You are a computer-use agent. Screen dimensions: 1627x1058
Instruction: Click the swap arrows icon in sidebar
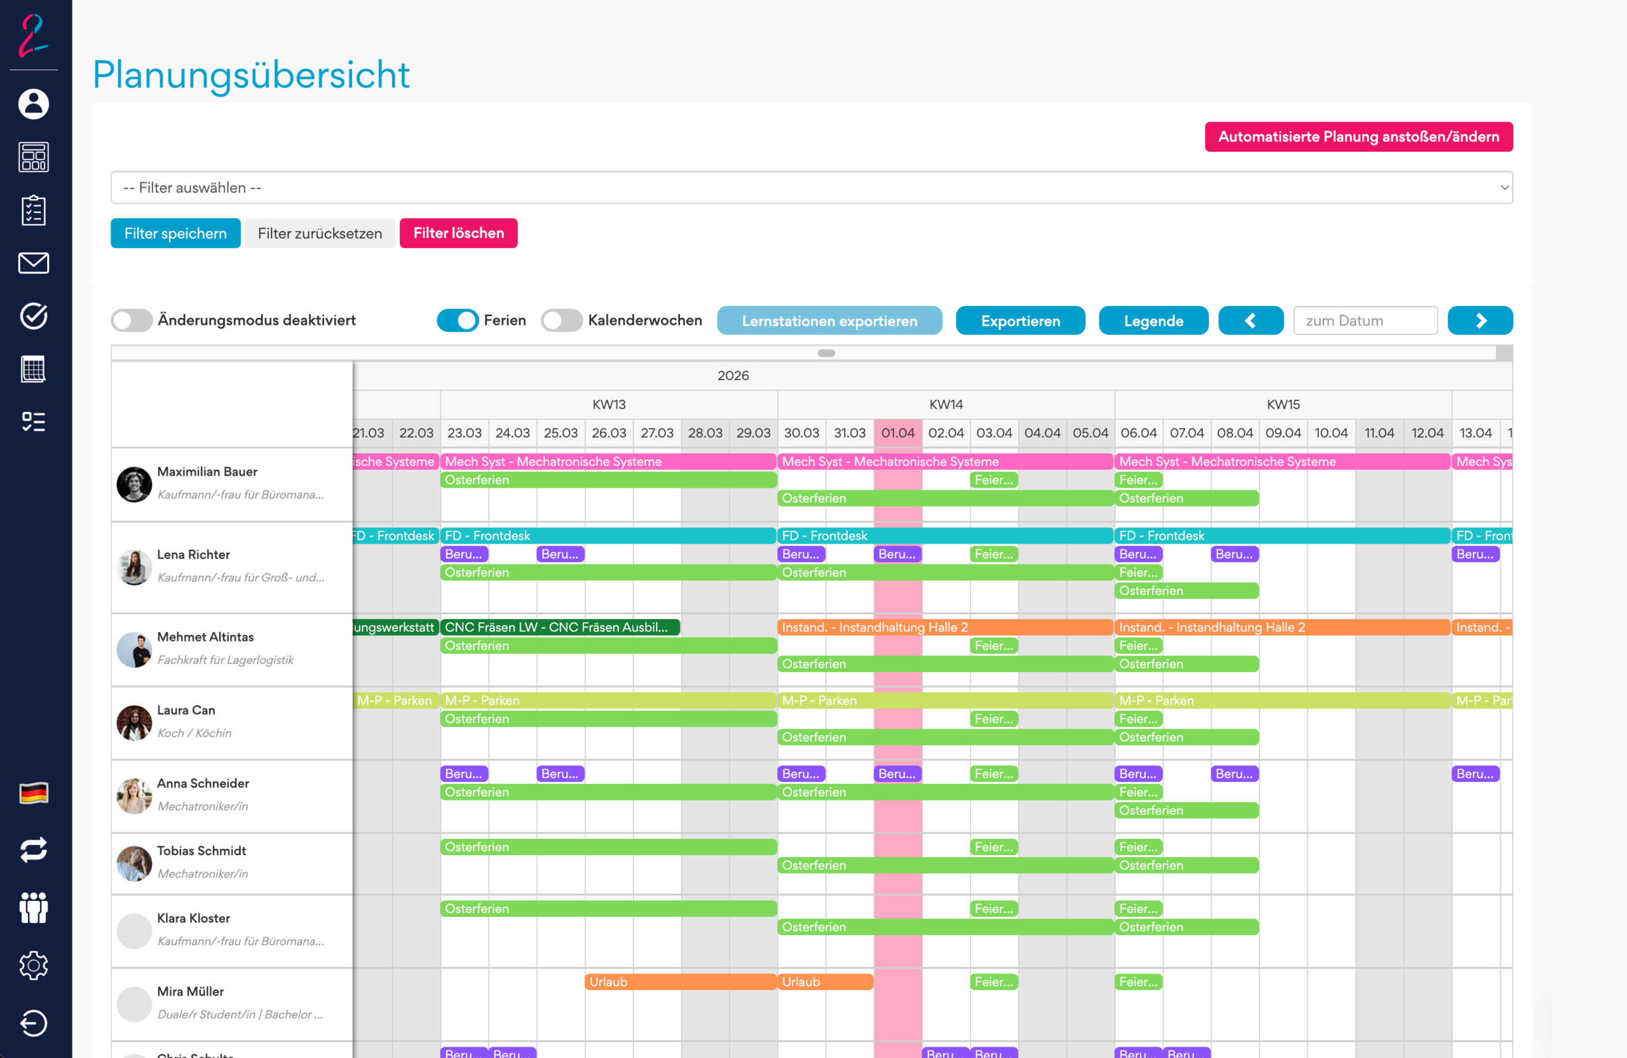(34, 849)
